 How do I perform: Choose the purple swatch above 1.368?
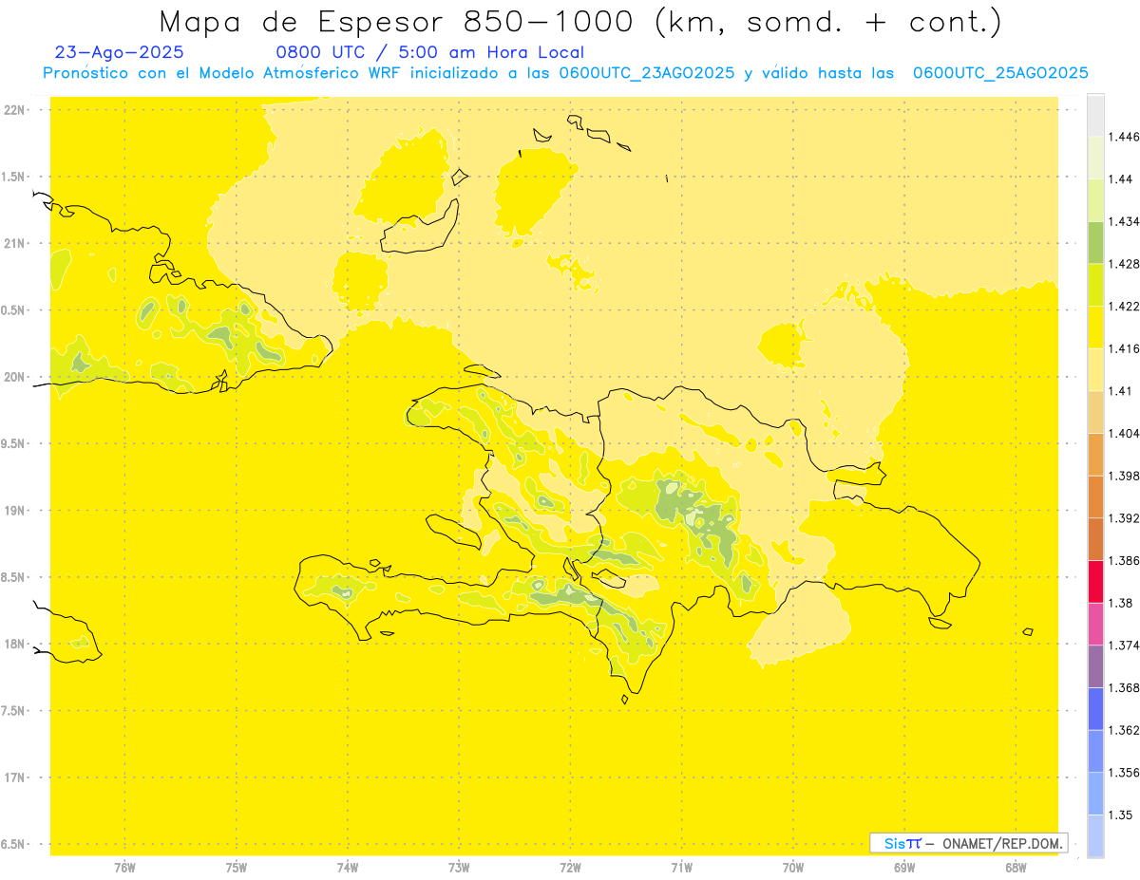point(1095,666)
